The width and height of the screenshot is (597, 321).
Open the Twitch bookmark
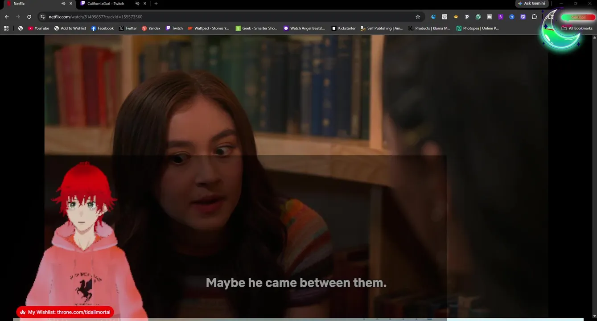click(x=174, y=28)
